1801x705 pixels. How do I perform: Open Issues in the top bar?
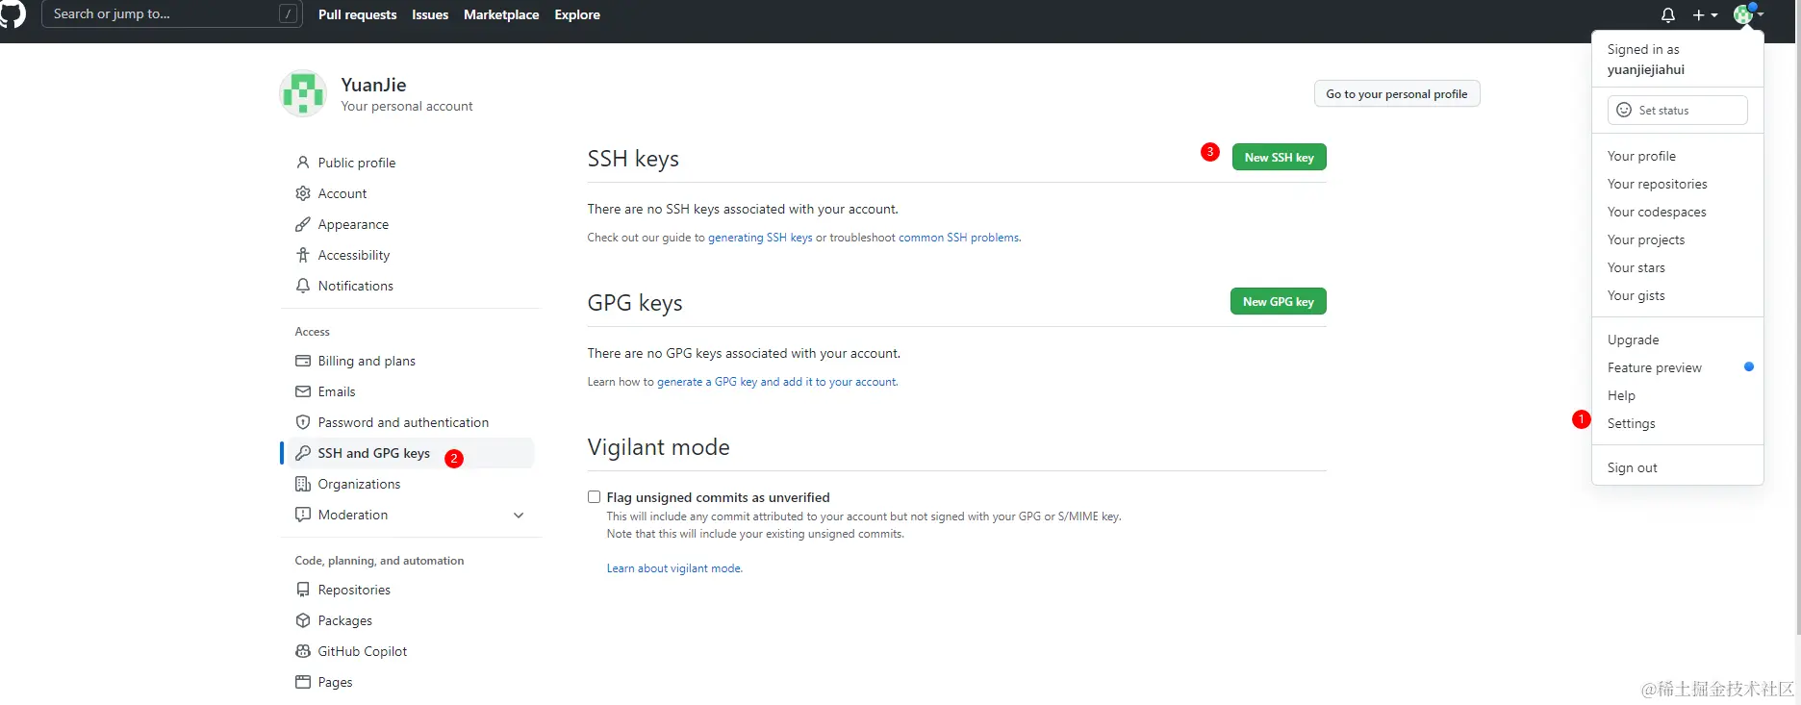click(430, 14)
